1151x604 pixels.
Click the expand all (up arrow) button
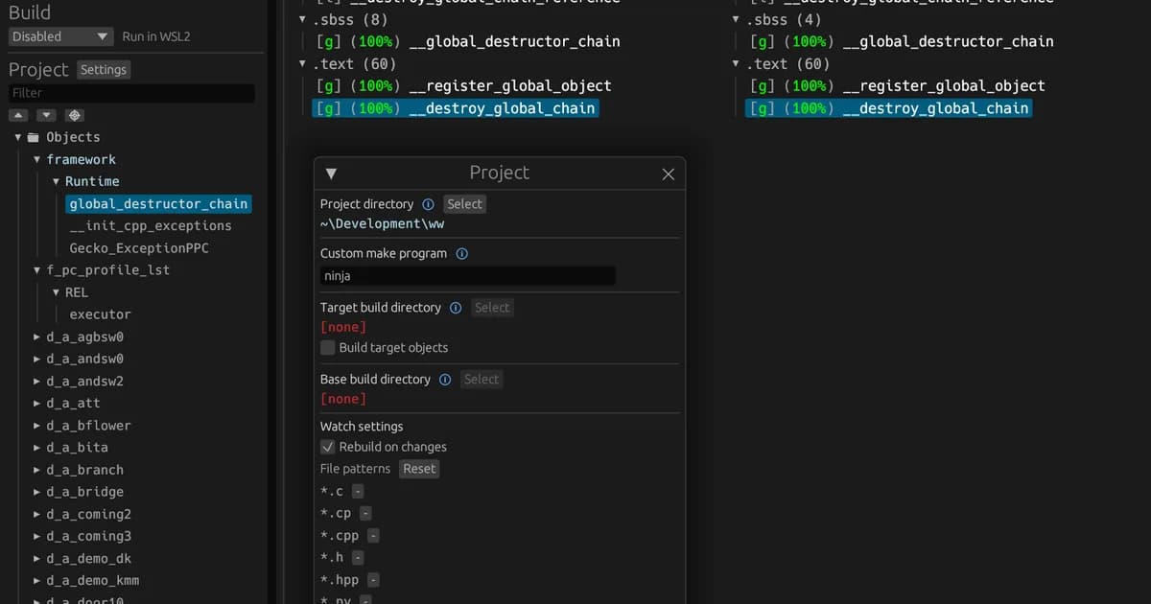tap(18, 115)
